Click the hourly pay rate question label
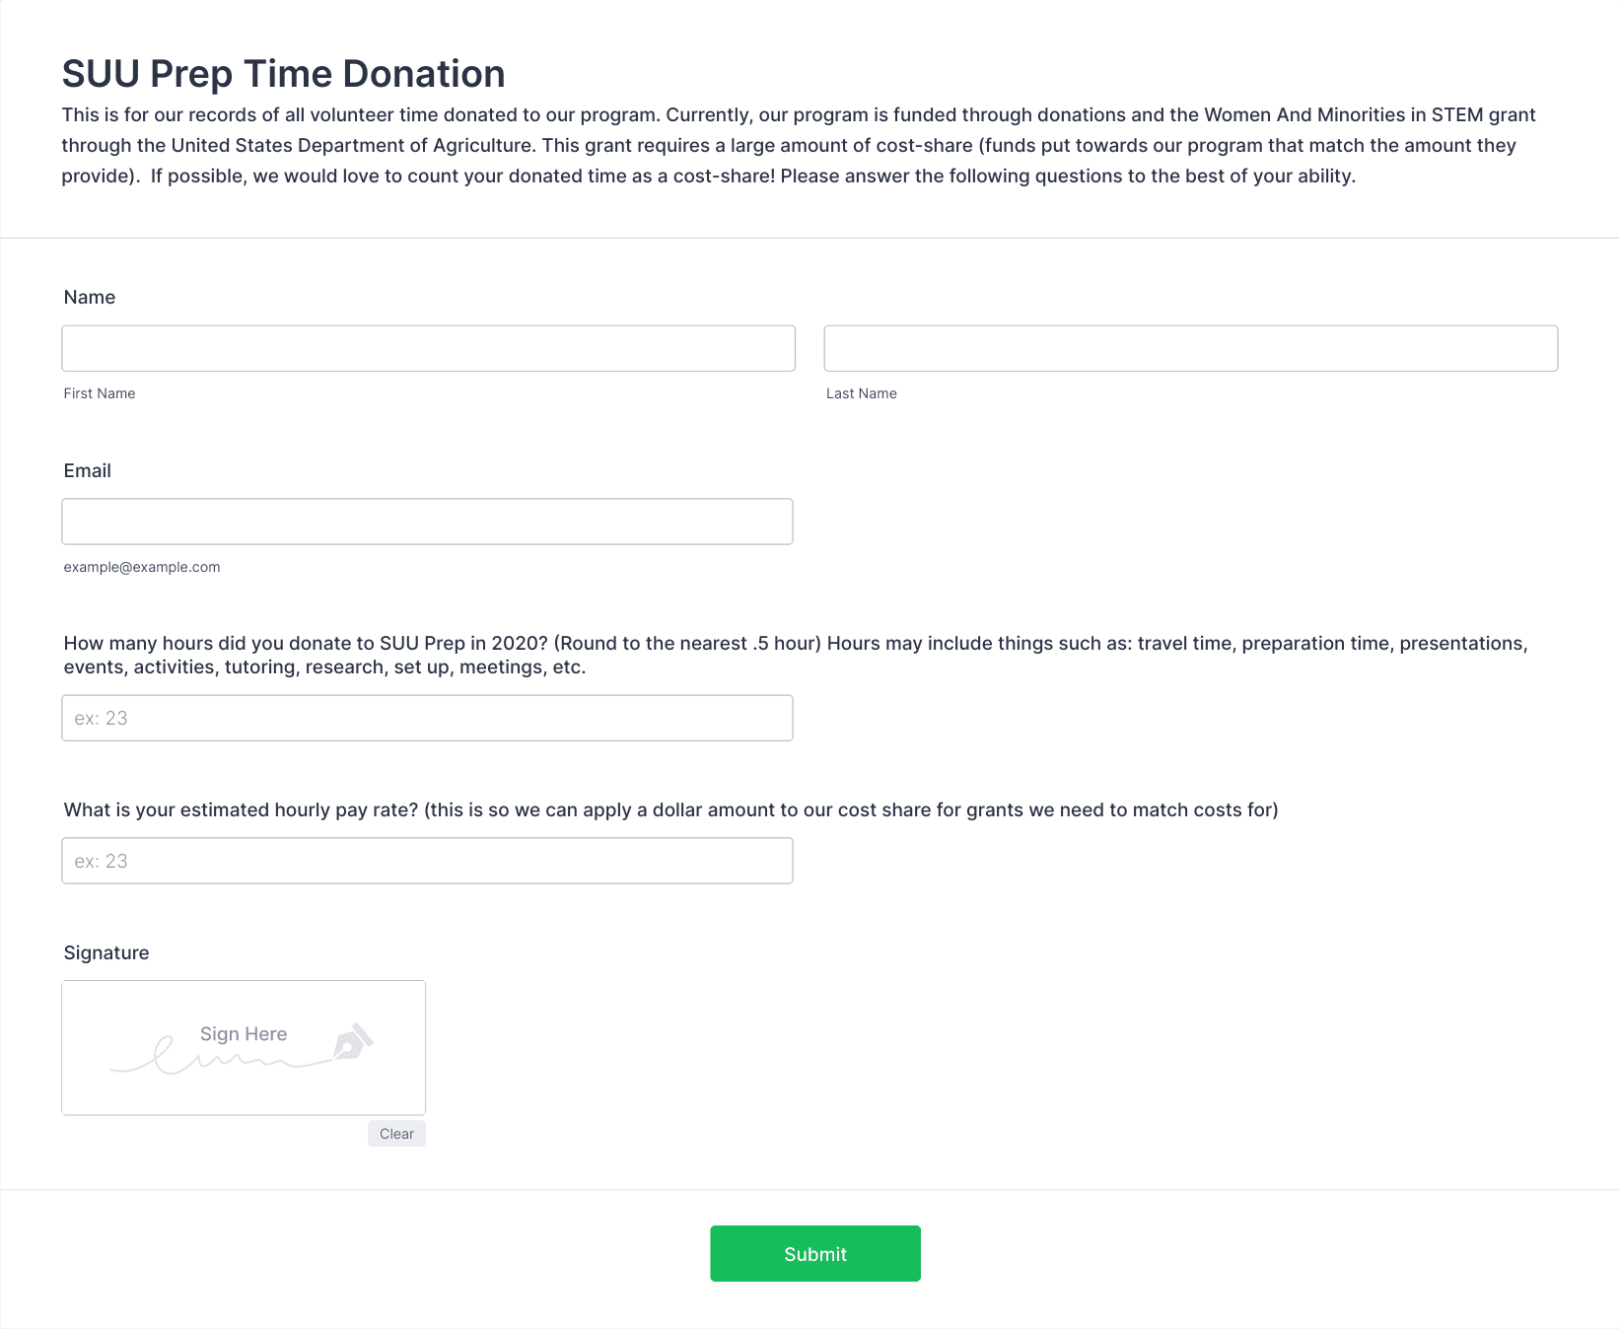 click(x=670, y=810)
